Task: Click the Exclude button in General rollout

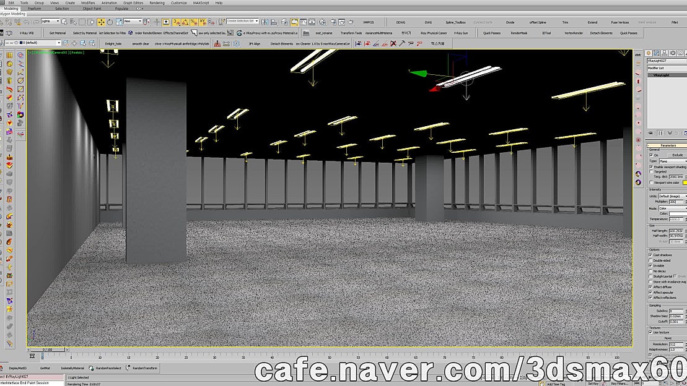Action: coord(676,153)
